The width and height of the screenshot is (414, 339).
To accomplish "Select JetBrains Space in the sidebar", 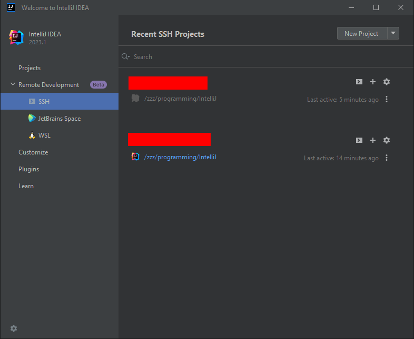I will (x=60, y=119).
